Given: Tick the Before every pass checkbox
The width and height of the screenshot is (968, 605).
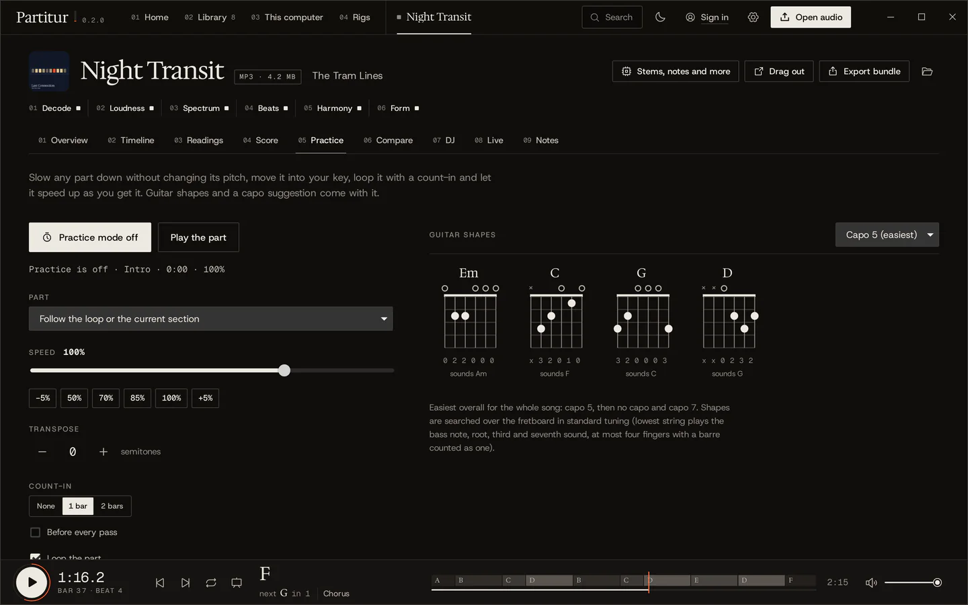Looking at the screenshot, I should (x=36, y=532).
